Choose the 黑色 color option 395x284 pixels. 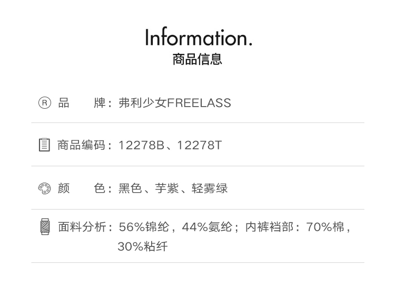click(130, 188)
